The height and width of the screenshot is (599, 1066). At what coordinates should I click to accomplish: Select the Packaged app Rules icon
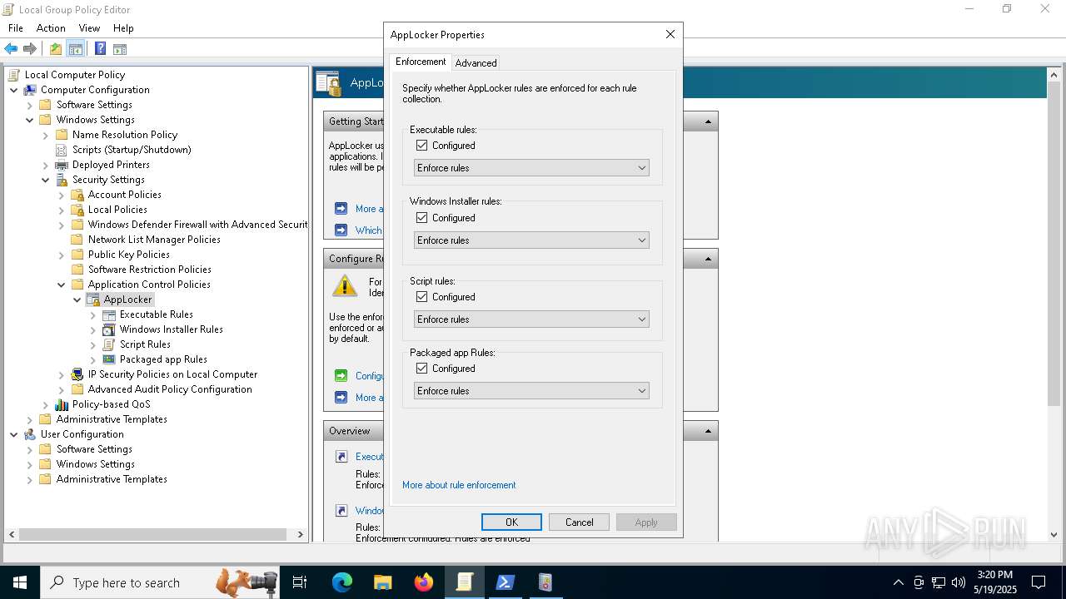(x=108, y=359)
